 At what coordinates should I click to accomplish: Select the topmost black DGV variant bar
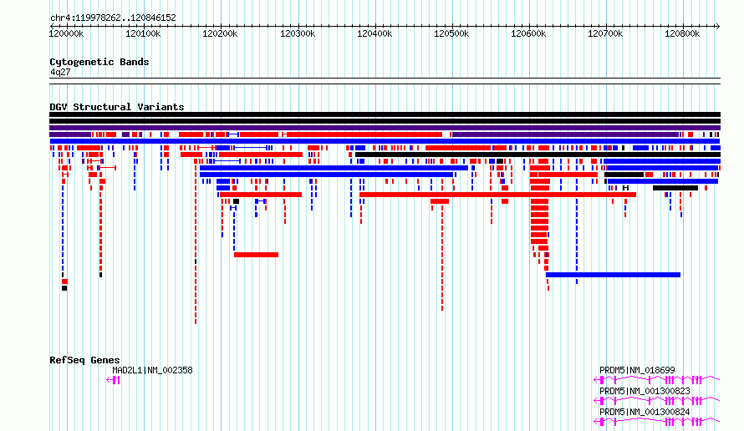click(385, 114)
